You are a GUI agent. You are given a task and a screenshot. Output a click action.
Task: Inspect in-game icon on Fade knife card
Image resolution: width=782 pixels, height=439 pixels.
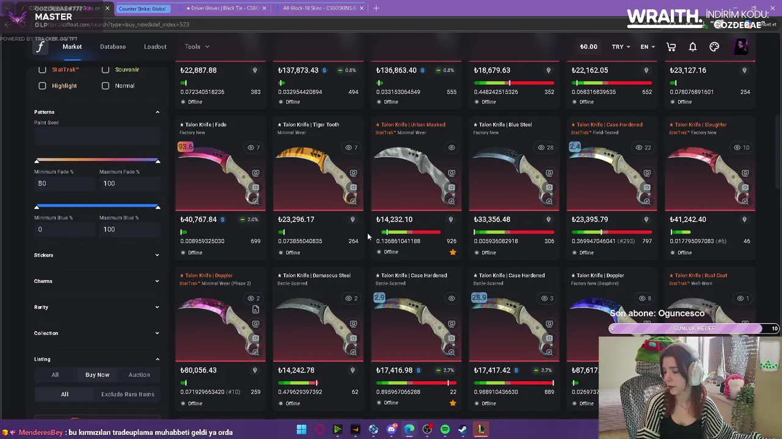pos(255,173)
